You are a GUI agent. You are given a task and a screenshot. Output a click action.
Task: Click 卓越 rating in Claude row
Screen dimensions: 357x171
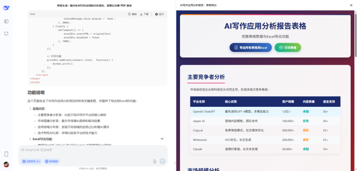(306, 149)
